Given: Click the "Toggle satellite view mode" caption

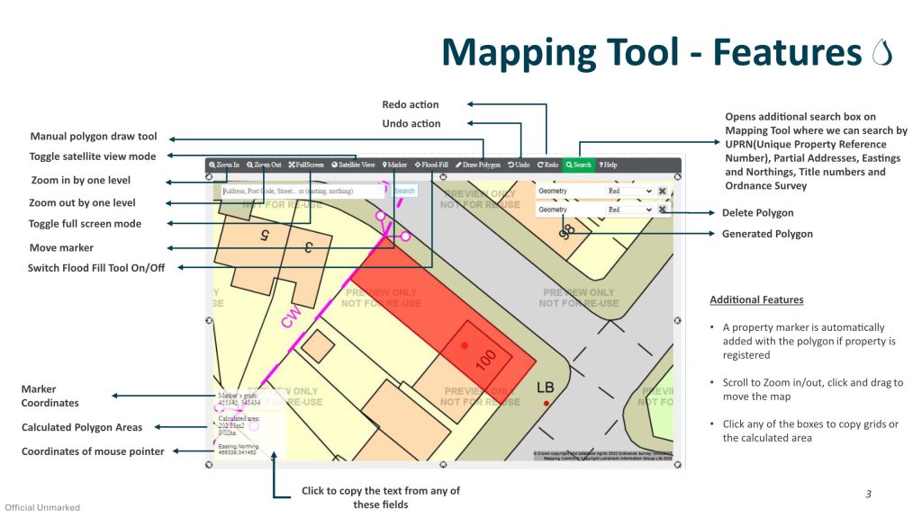Looking at the screenshot, I should 93,156.
